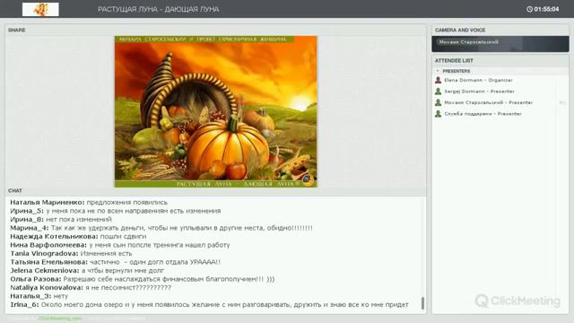The image size is (574, 323).
Task: Click the microphone indicator beside Михаил Старосельский
Action: 562,103
